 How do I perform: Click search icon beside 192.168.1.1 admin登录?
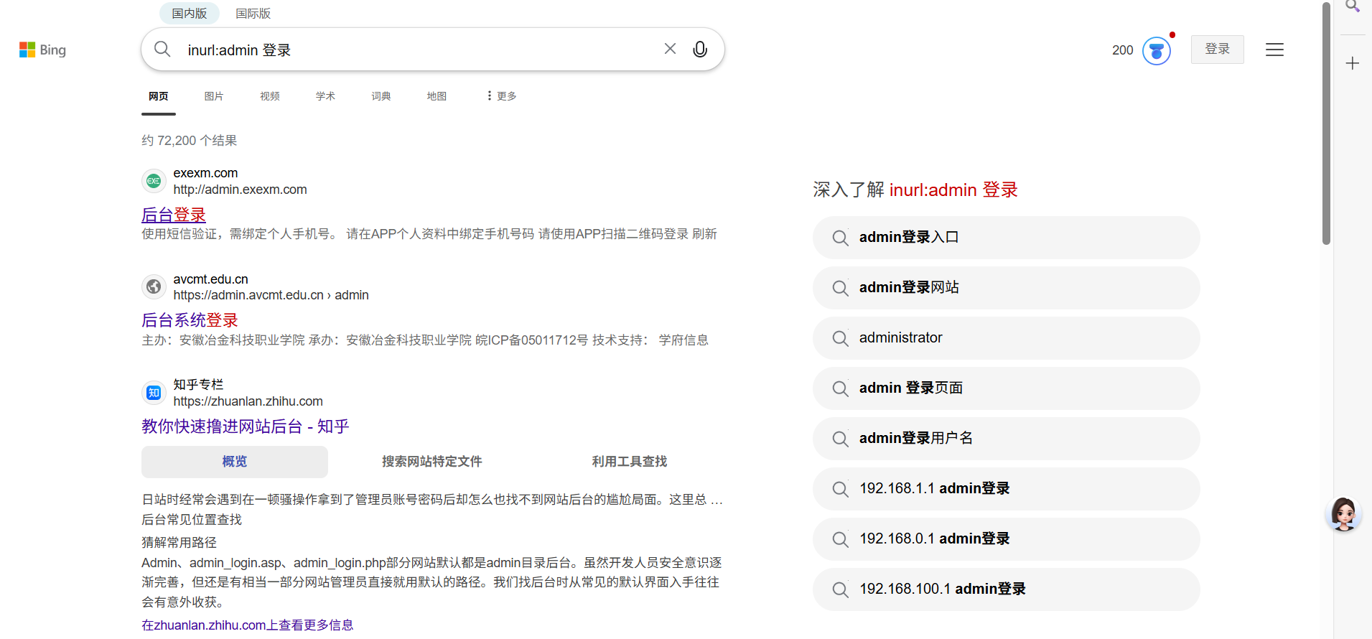(x=840, y=489)
